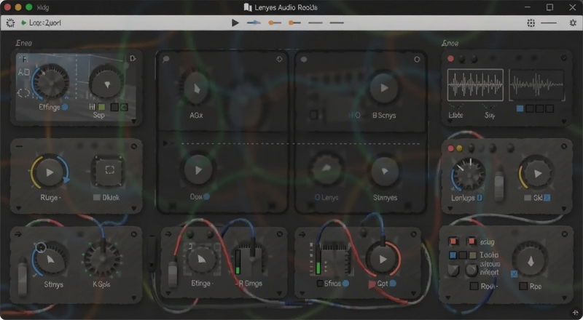Click the B Scnys knob play icon
The height and width of the screenshot is (320, 583).
click(x=384, y=87)
